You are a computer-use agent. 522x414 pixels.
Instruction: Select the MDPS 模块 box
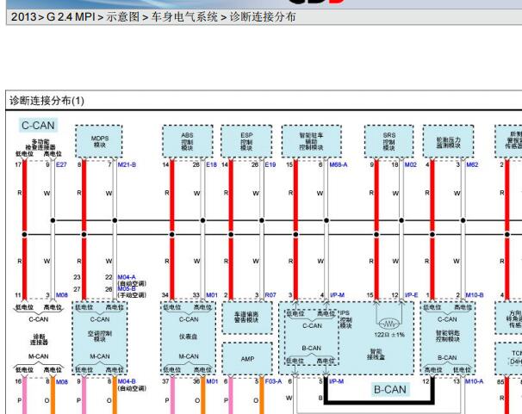click(x=99, y=141)
